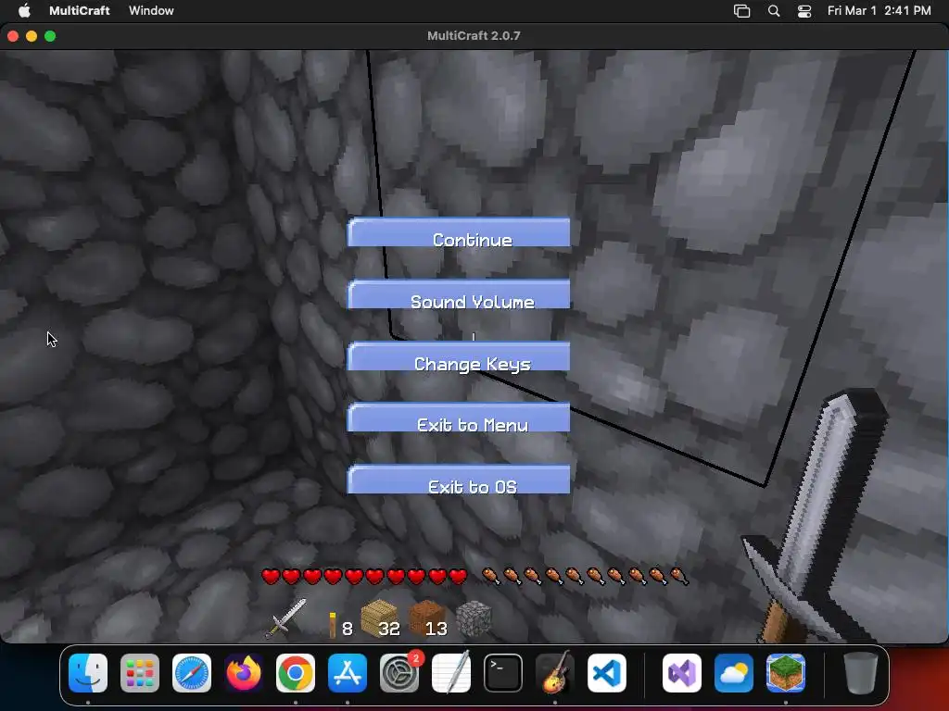
Task: Open the Weather app from the dock
Action: pos(734,673)
